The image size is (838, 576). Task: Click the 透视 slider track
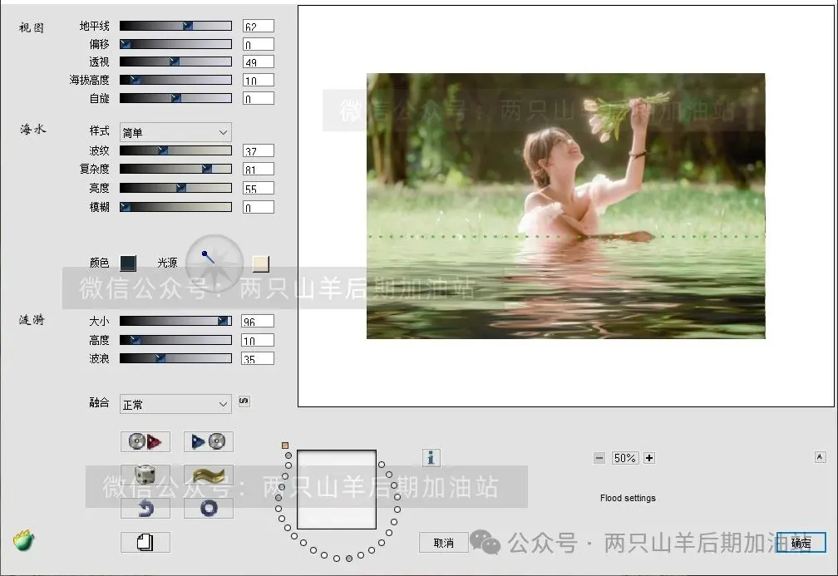tap(175, 62)
